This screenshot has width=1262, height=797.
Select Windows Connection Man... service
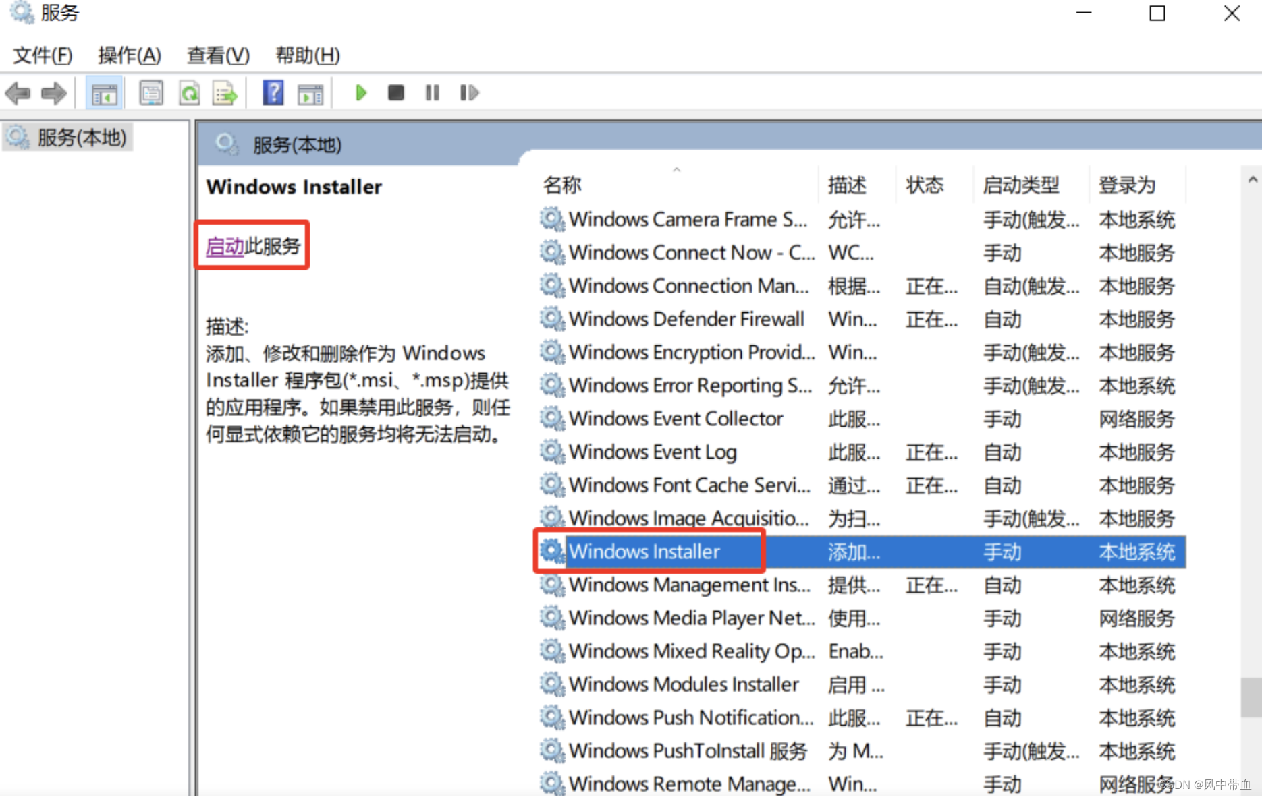(x=862, y=286)
